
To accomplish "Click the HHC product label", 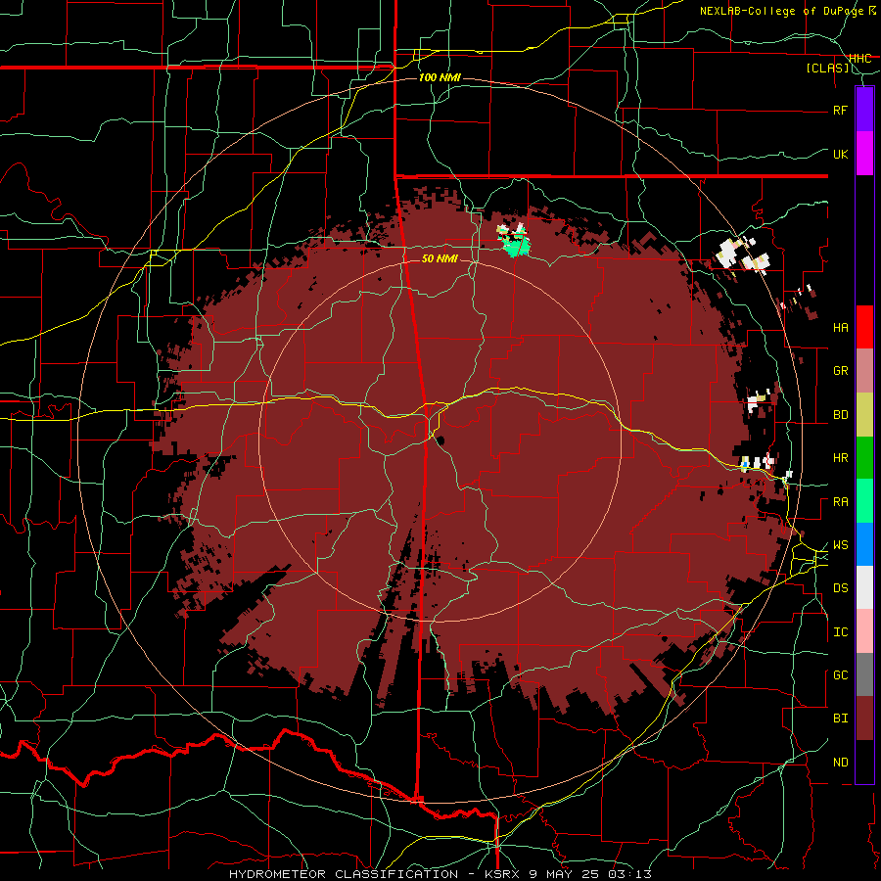I will (859, 59).
